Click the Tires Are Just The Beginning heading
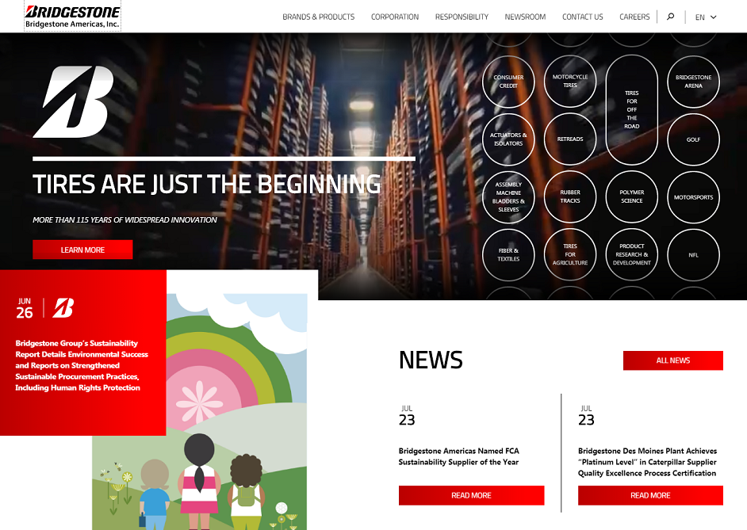This screenshot has width=747, height=530. (207, 184)
